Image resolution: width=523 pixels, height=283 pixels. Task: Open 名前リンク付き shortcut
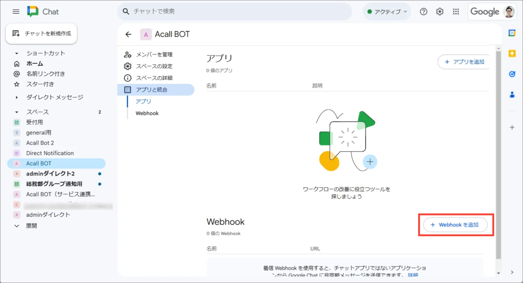click(x=46, y=74)
